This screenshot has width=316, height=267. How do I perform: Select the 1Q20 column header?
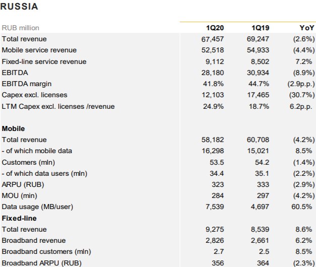tap(215, 28)
